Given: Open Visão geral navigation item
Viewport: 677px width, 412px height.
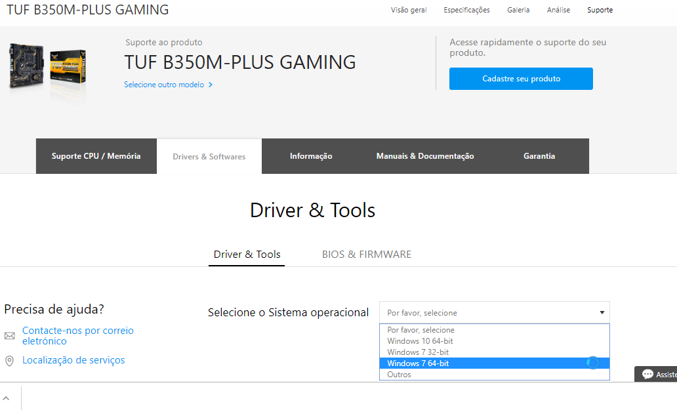Looking at the screenshot, I should 409,10.
